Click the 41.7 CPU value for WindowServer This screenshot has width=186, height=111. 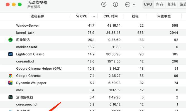point(91,26)
